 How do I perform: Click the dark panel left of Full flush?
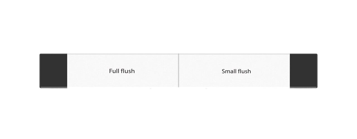click(x=54, y=71)
